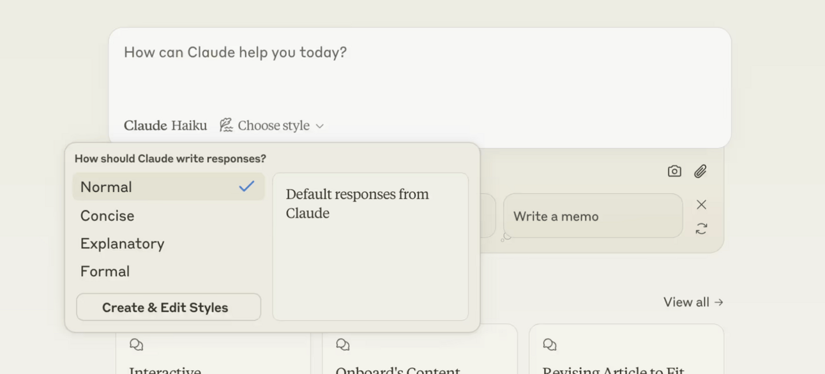The image size is (825, 374).
Task: Click the paperclip attach file icon
Action: pyautogui.click(x=700, y=171)
